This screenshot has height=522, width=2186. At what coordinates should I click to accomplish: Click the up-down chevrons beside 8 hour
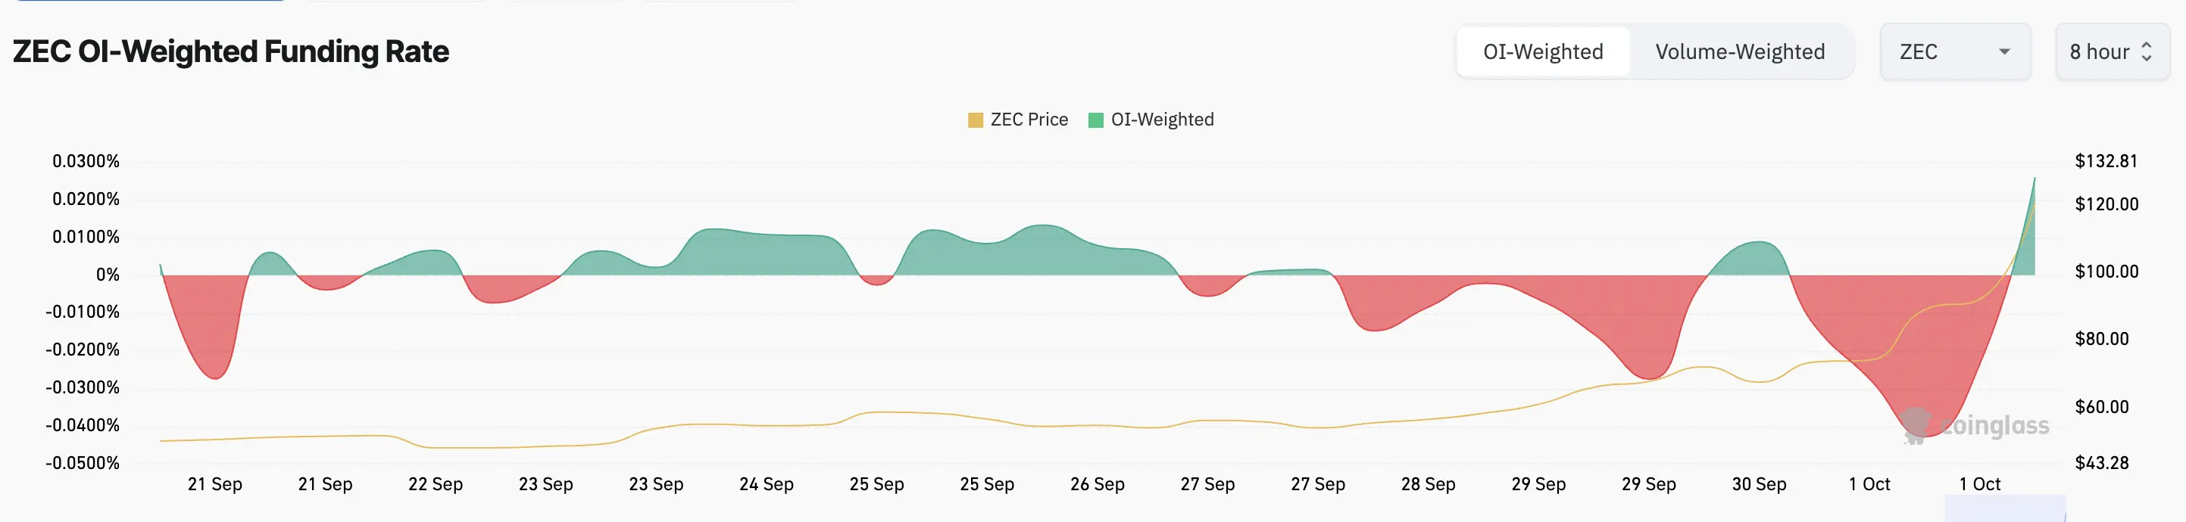[x=2147, y=51]
